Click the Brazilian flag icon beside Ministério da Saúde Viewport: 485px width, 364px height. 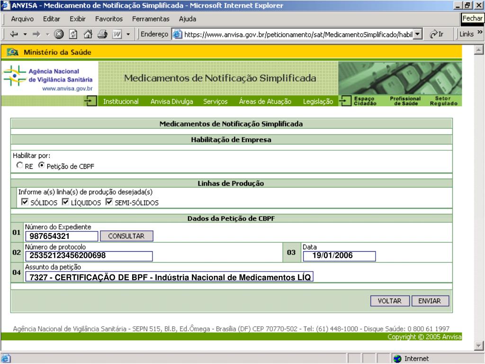[13, 52]
